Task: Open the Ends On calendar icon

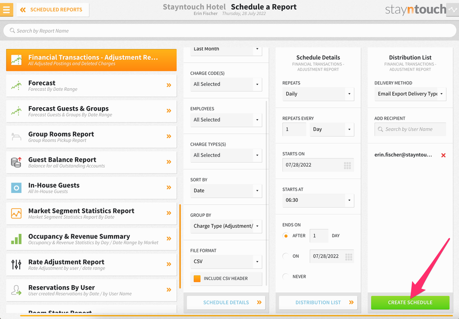Action: click(349, 257)
